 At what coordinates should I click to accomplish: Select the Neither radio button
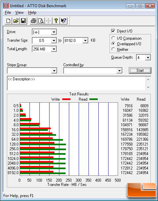(113, 49)
